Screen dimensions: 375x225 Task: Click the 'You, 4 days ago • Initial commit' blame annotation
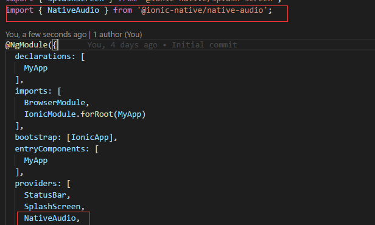click(x=162, y=45)
